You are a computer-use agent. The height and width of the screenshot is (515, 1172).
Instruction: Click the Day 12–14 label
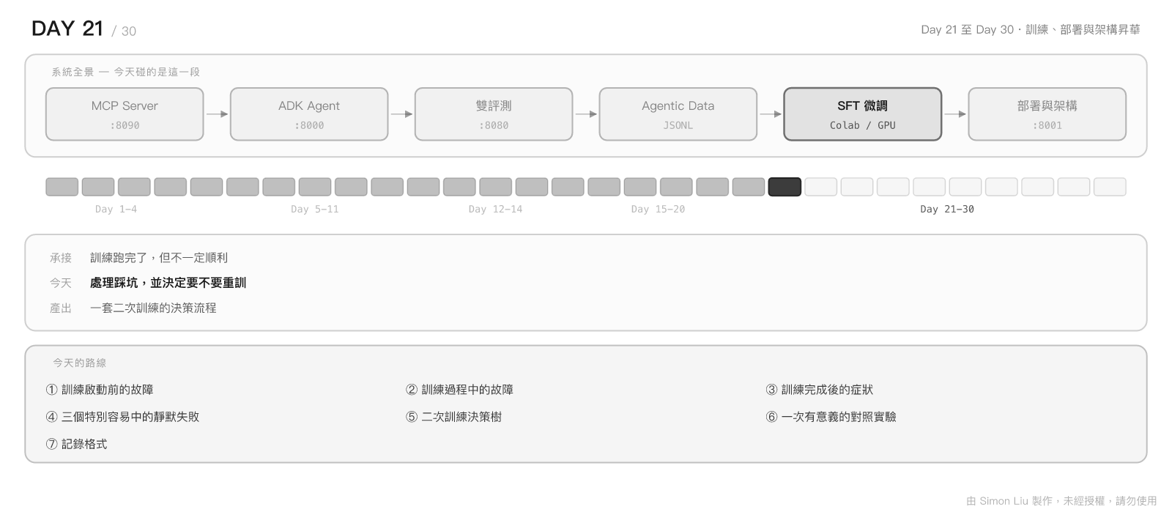coord(495,210)
